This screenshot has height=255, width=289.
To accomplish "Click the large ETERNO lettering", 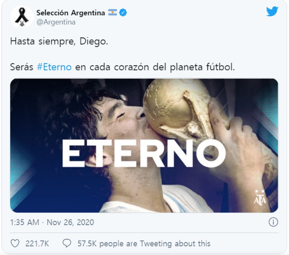I will [144, 153].
